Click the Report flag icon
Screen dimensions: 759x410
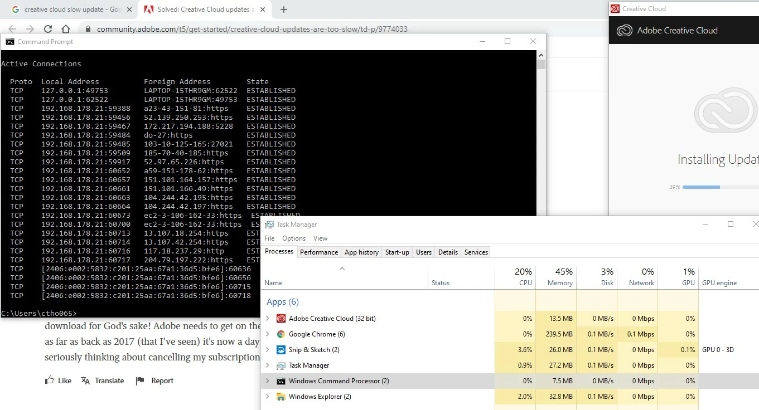(x=140, y=380)
